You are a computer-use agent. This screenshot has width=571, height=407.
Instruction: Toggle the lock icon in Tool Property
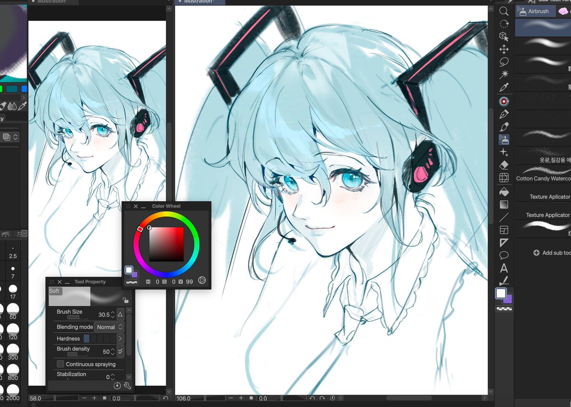click(x=125, y=300)
